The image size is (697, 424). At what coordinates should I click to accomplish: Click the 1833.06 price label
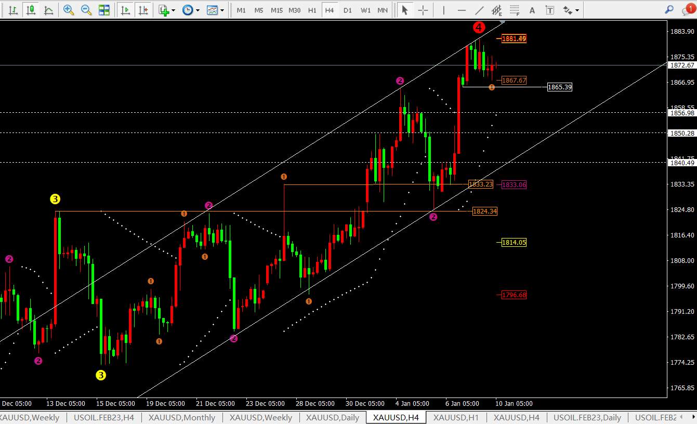514,185
